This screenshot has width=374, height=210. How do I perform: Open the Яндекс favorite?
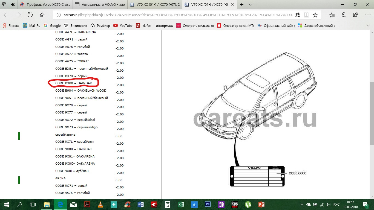point(11,25)
